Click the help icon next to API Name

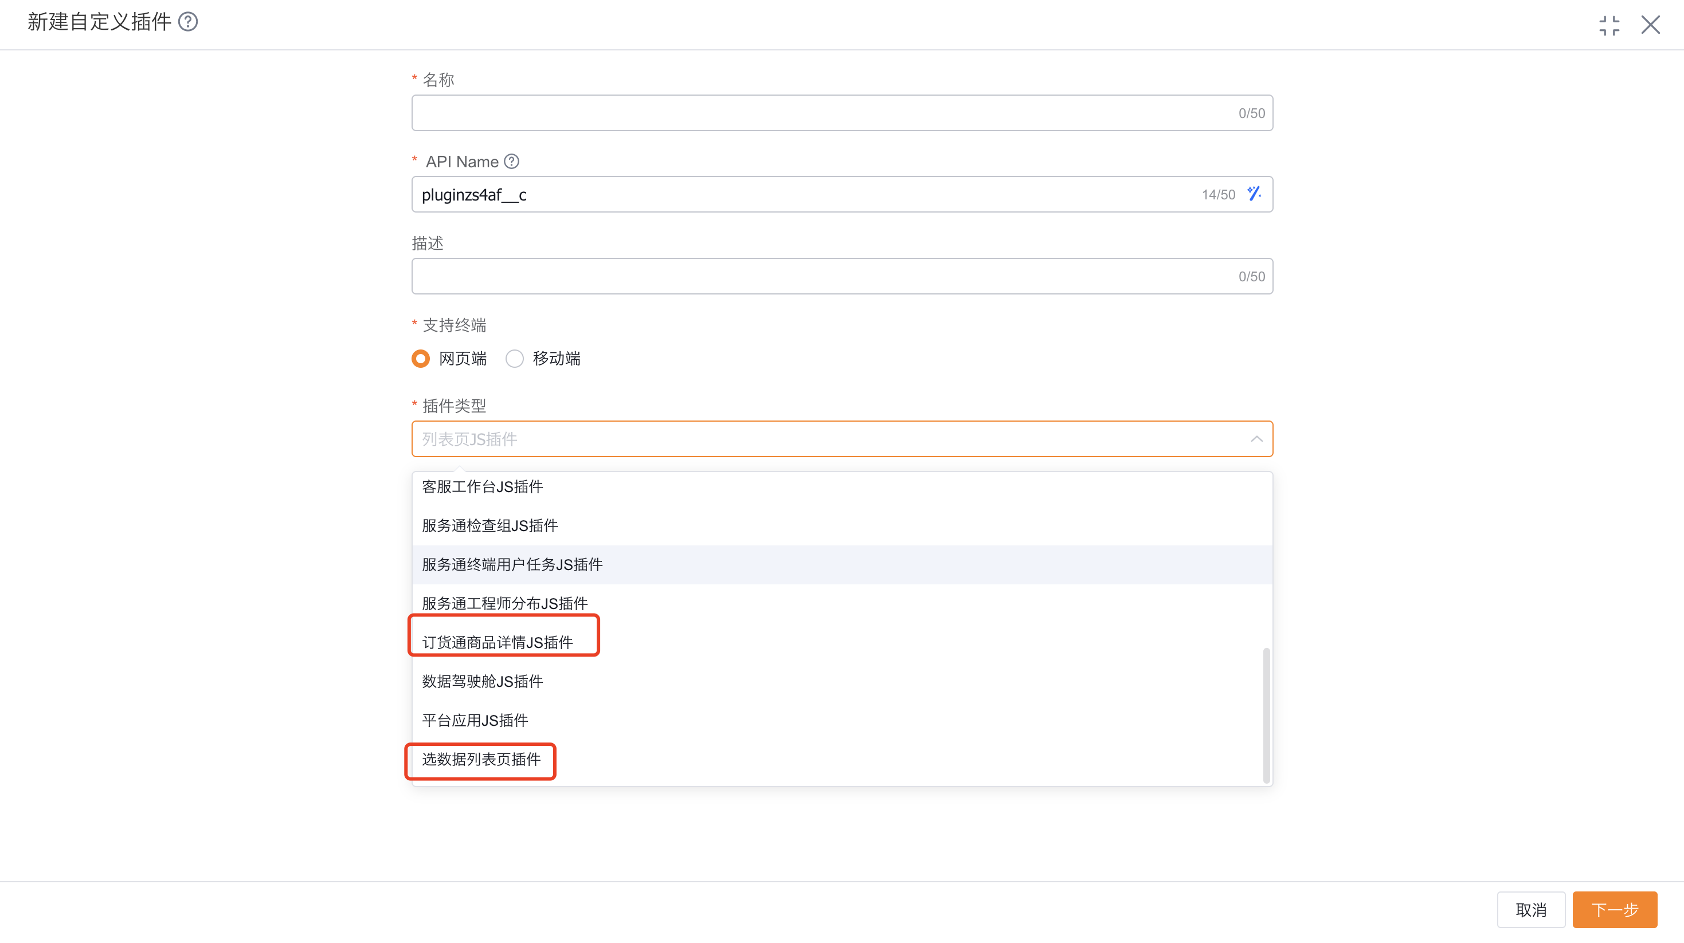coord(512,162)
